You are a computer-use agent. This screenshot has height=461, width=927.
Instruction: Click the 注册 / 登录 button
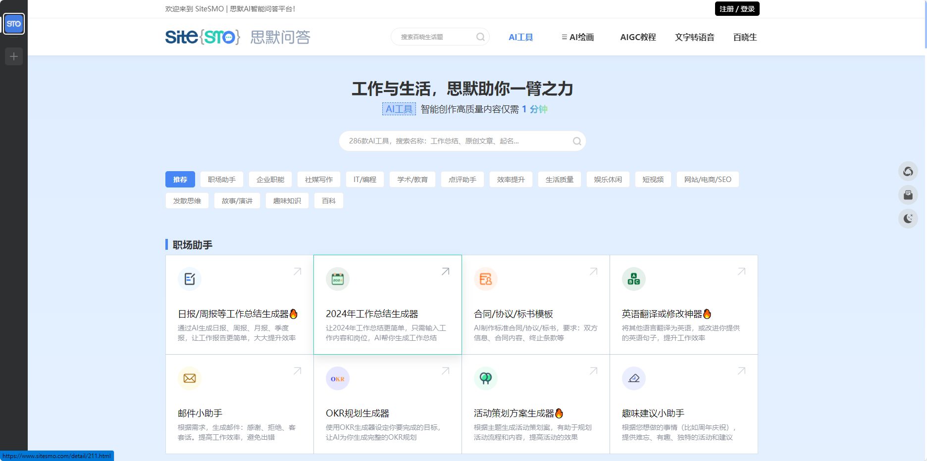point(737,8)
